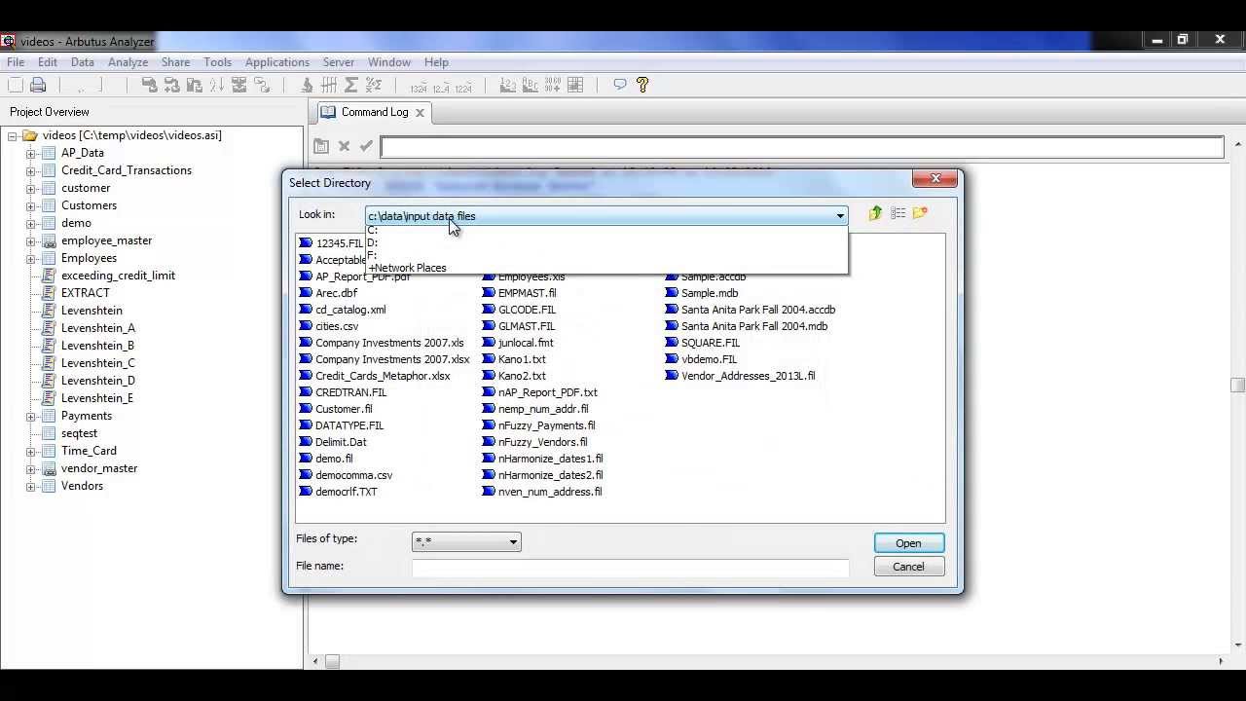1246x701 pixels.
Task: Click the speech bubble toolbar icon
Action: click(x=619, y=85)
